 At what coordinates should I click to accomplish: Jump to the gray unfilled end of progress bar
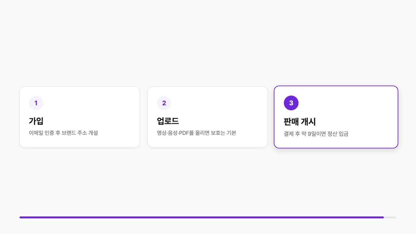coord(390,217)
